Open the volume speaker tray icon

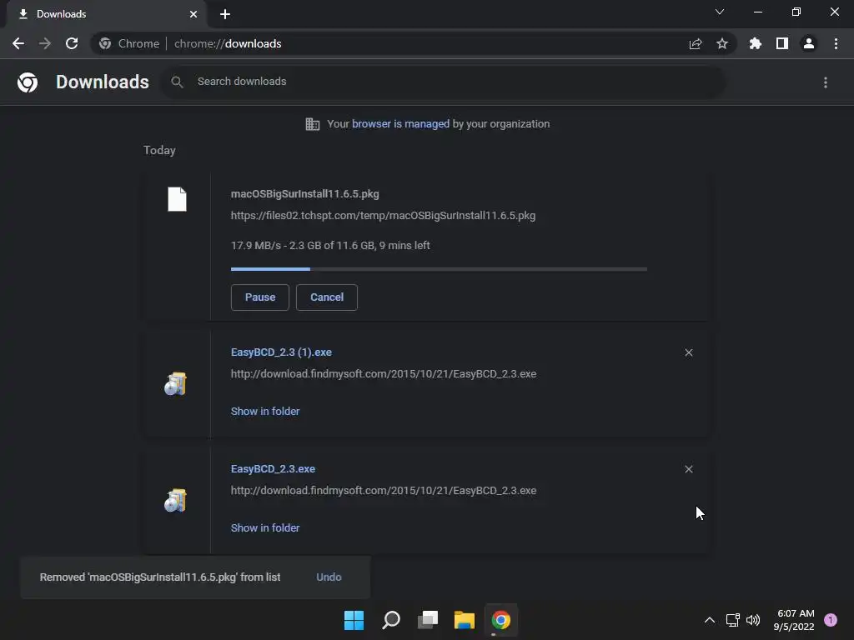pos(753,620)
